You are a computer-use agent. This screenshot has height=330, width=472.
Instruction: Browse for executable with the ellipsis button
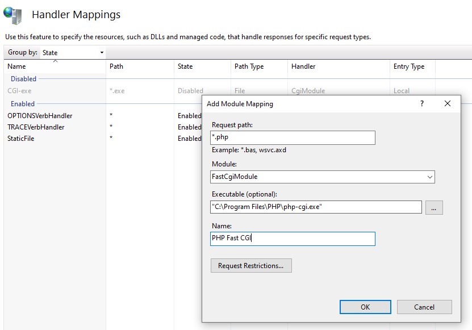[434, 207]
